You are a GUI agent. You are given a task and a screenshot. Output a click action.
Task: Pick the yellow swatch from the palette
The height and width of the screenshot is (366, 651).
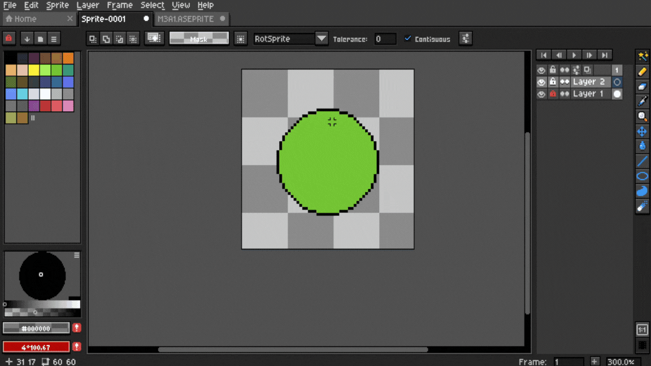[x=34, y=70]
